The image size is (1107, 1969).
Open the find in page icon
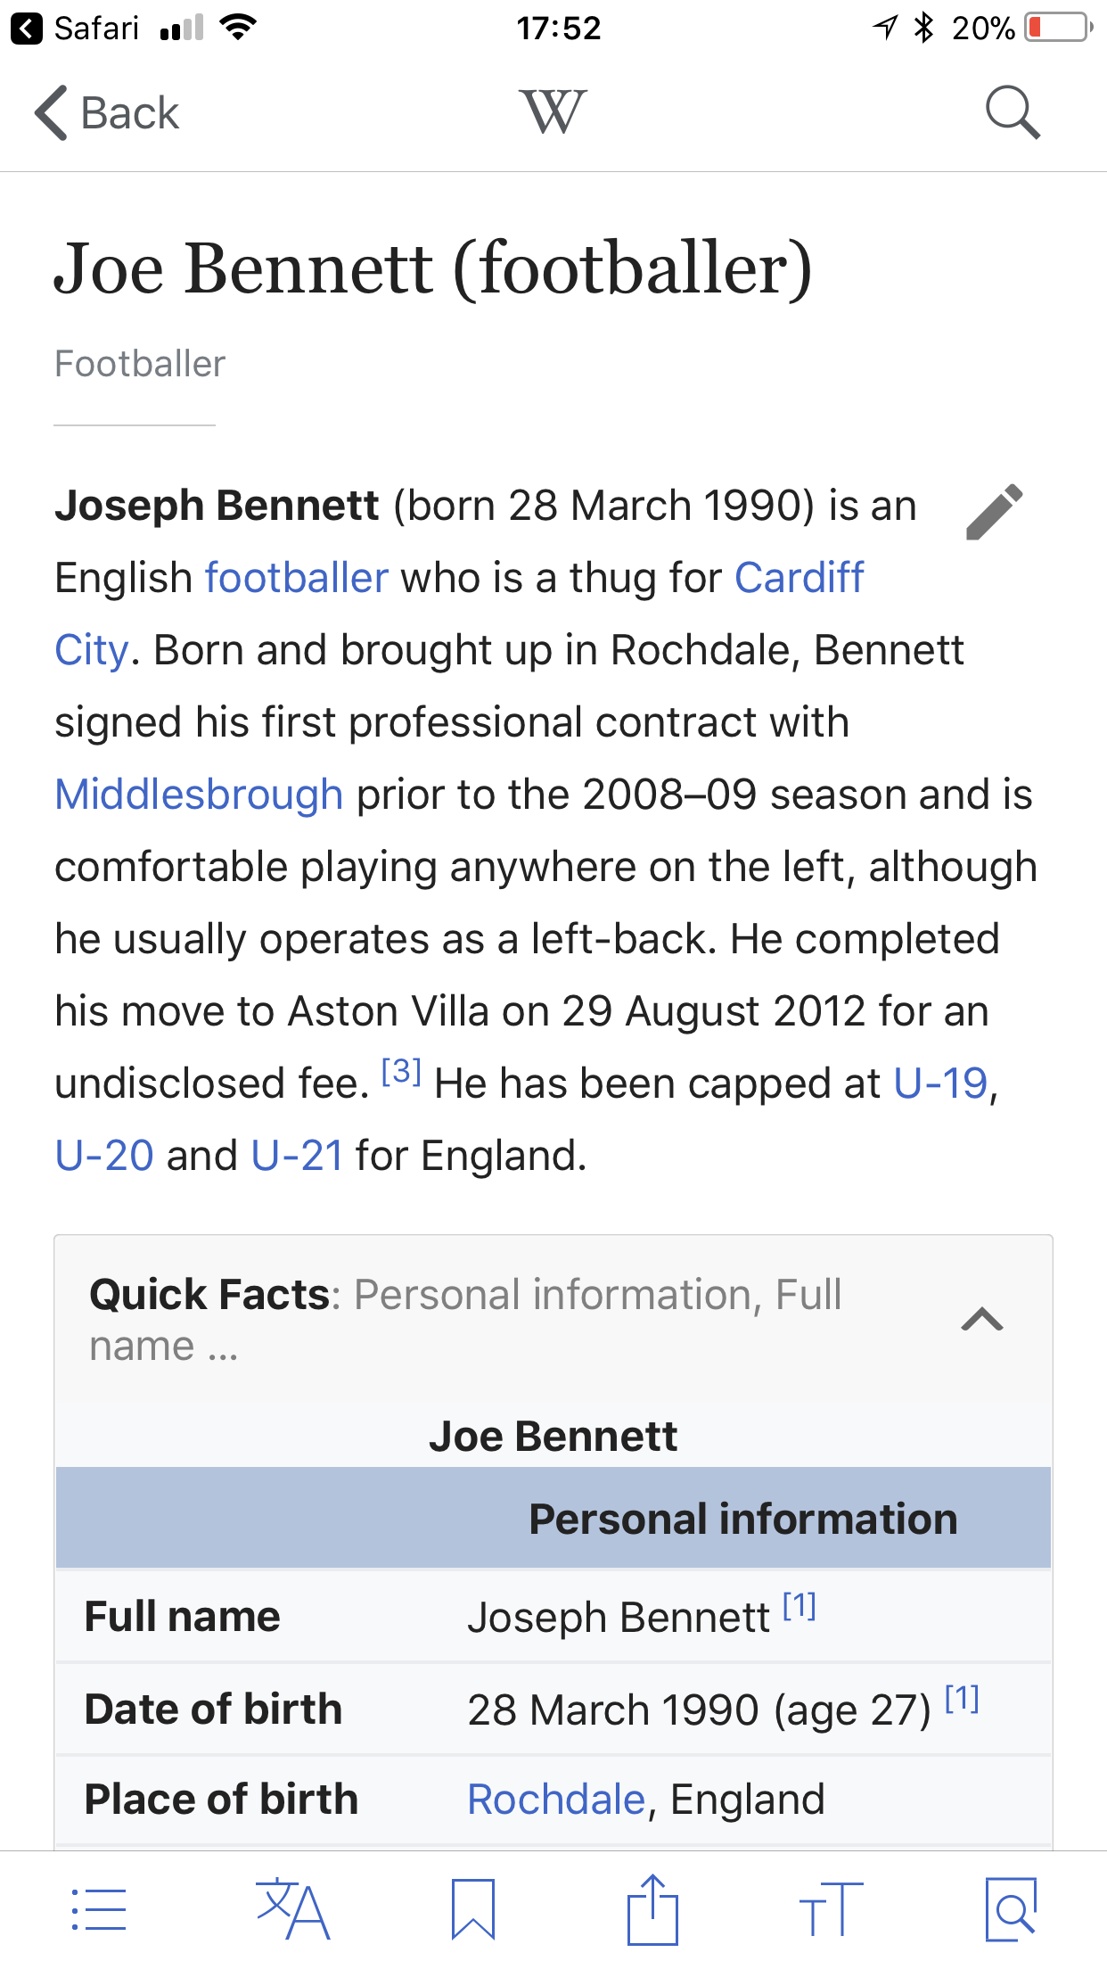(x=1011, y=1909)
